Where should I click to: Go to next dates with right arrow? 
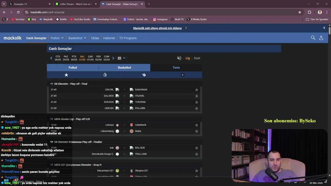click(113, 58)
